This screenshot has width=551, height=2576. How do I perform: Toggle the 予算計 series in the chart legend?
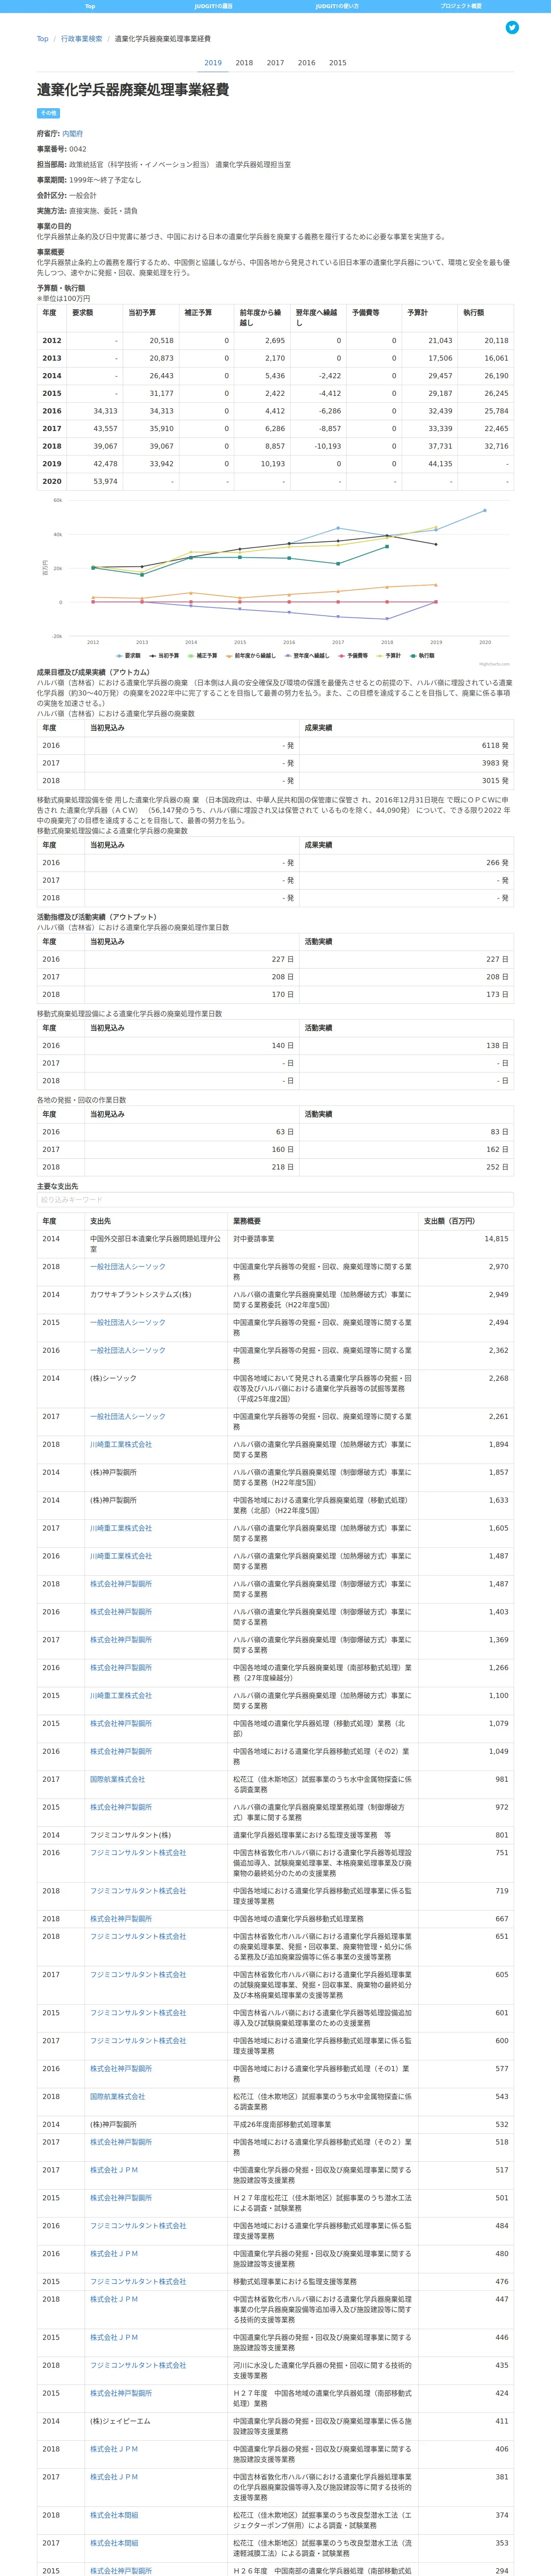(x=389, y=656)
